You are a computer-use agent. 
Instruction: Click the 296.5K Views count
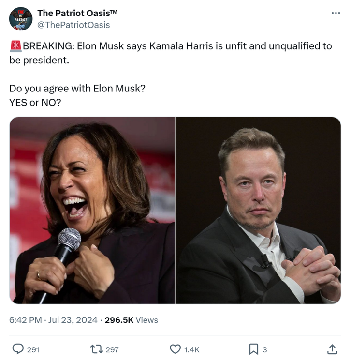tap(131, 320)
